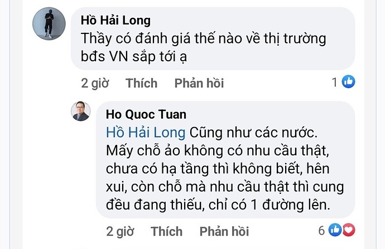
Task: Click the blue like reaction beside count 1
Action: (348, 81)
